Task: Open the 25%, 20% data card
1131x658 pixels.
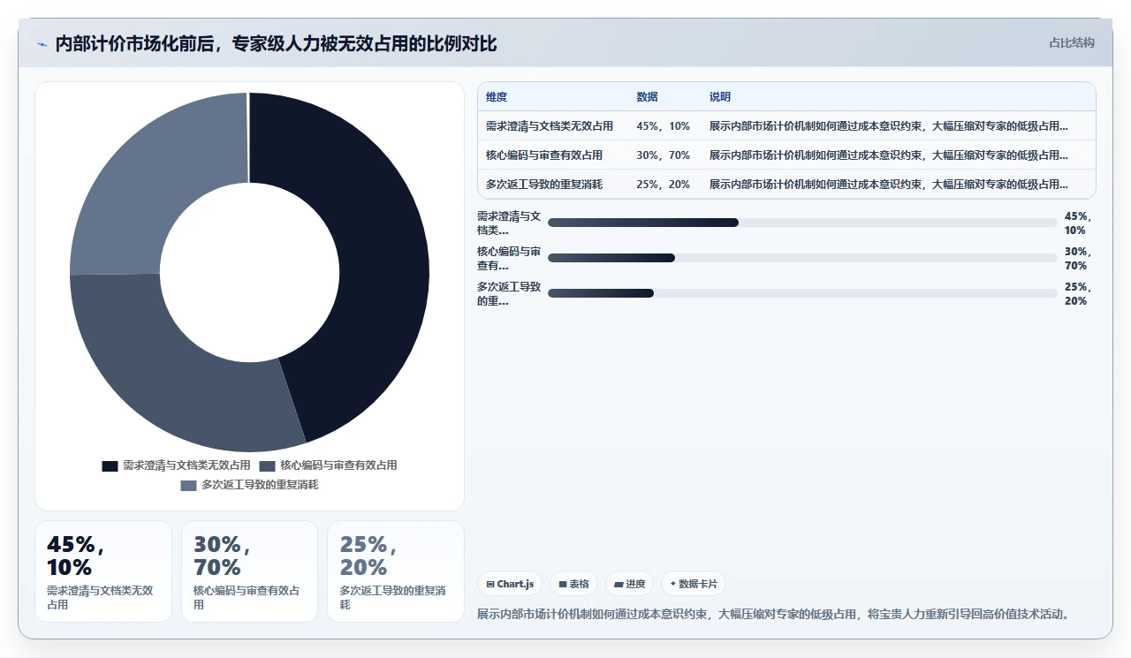Action: tap(396, 571)
